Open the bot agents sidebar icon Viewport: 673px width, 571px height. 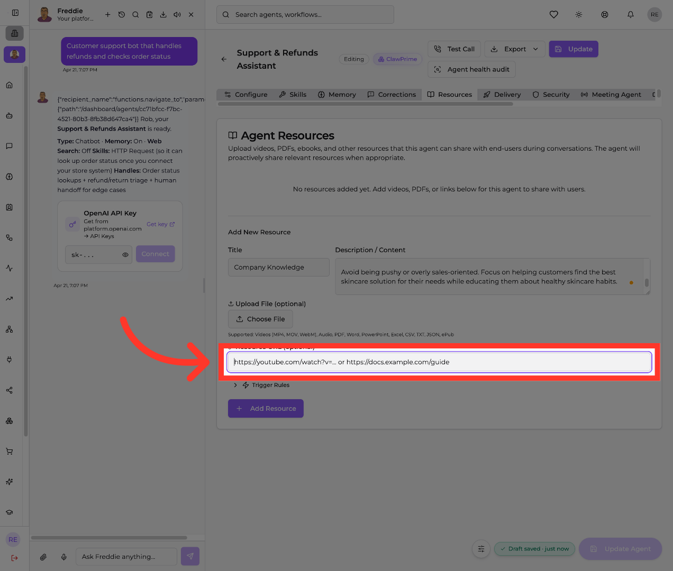point(10,115)
